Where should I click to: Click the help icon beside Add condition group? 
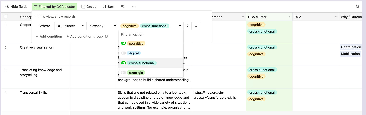pyautogui.click(x=106, y=36)
